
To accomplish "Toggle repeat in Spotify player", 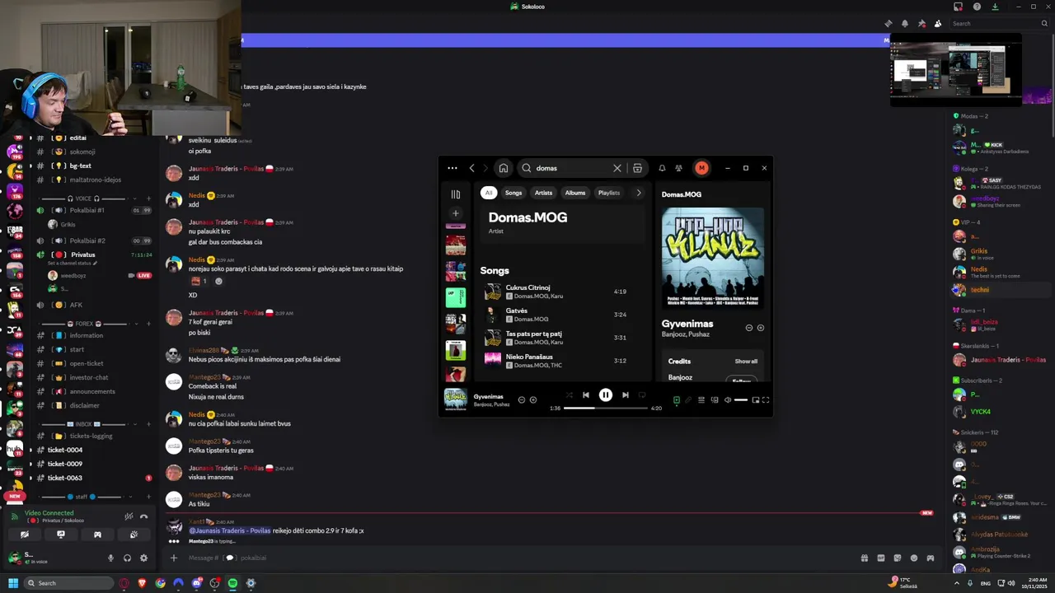I will pyautogui.click(x=642, y=395).
